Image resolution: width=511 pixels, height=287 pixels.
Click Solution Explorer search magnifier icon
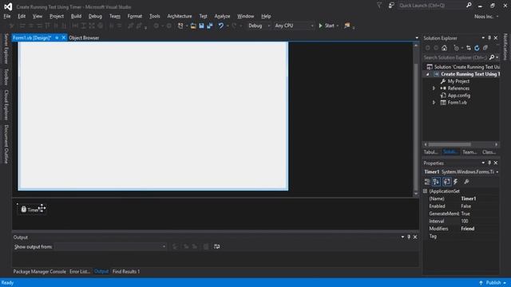[x=492, y=57]
